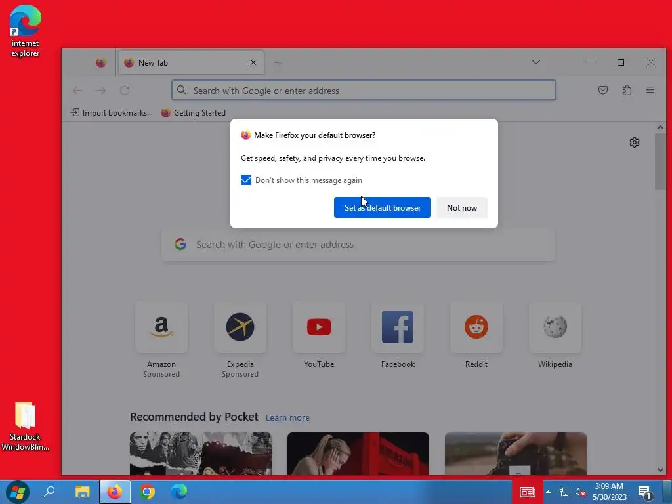The image size is (672, 504).
Task: Go forward with the forward arrow
Action: (101, 91)
